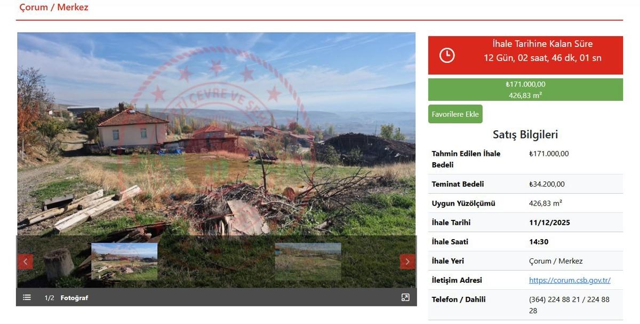
Task: Open the corum.csb.gov.tr contact link
Action: click(570, 280)
